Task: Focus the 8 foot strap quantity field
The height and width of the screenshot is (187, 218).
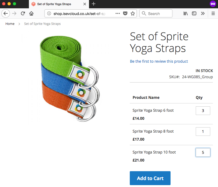Action: pos(203,132)
